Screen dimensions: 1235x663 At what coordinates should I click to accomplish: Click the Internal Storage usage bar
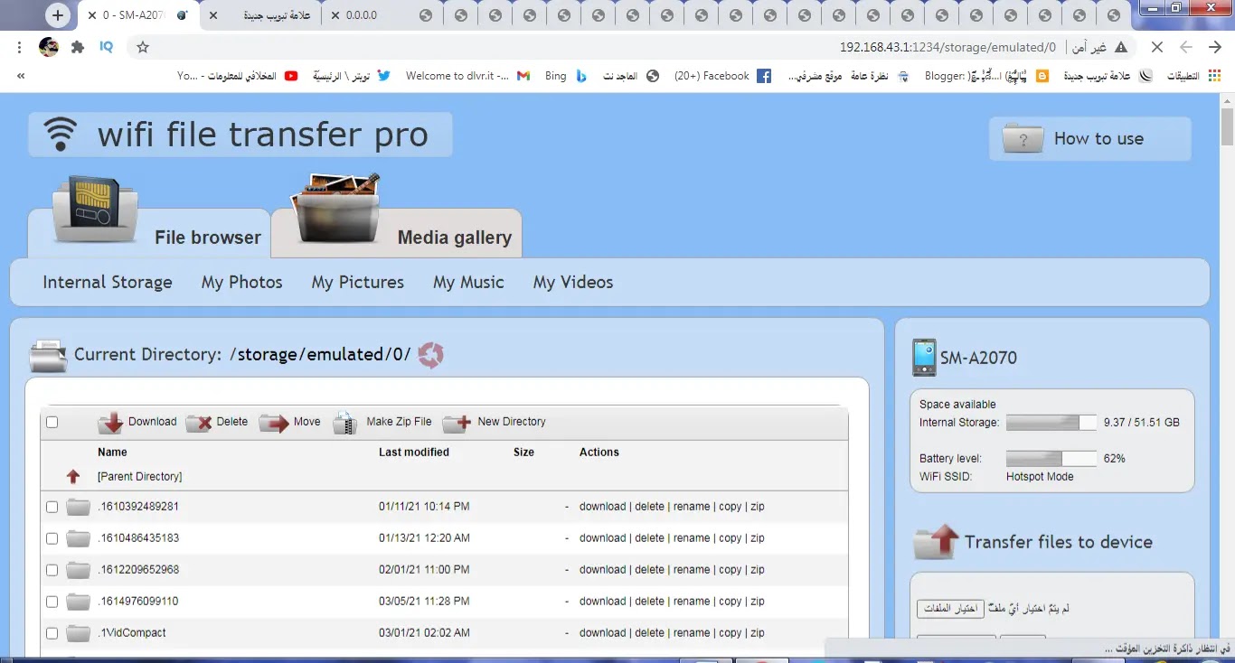[x=1051, y=423]
